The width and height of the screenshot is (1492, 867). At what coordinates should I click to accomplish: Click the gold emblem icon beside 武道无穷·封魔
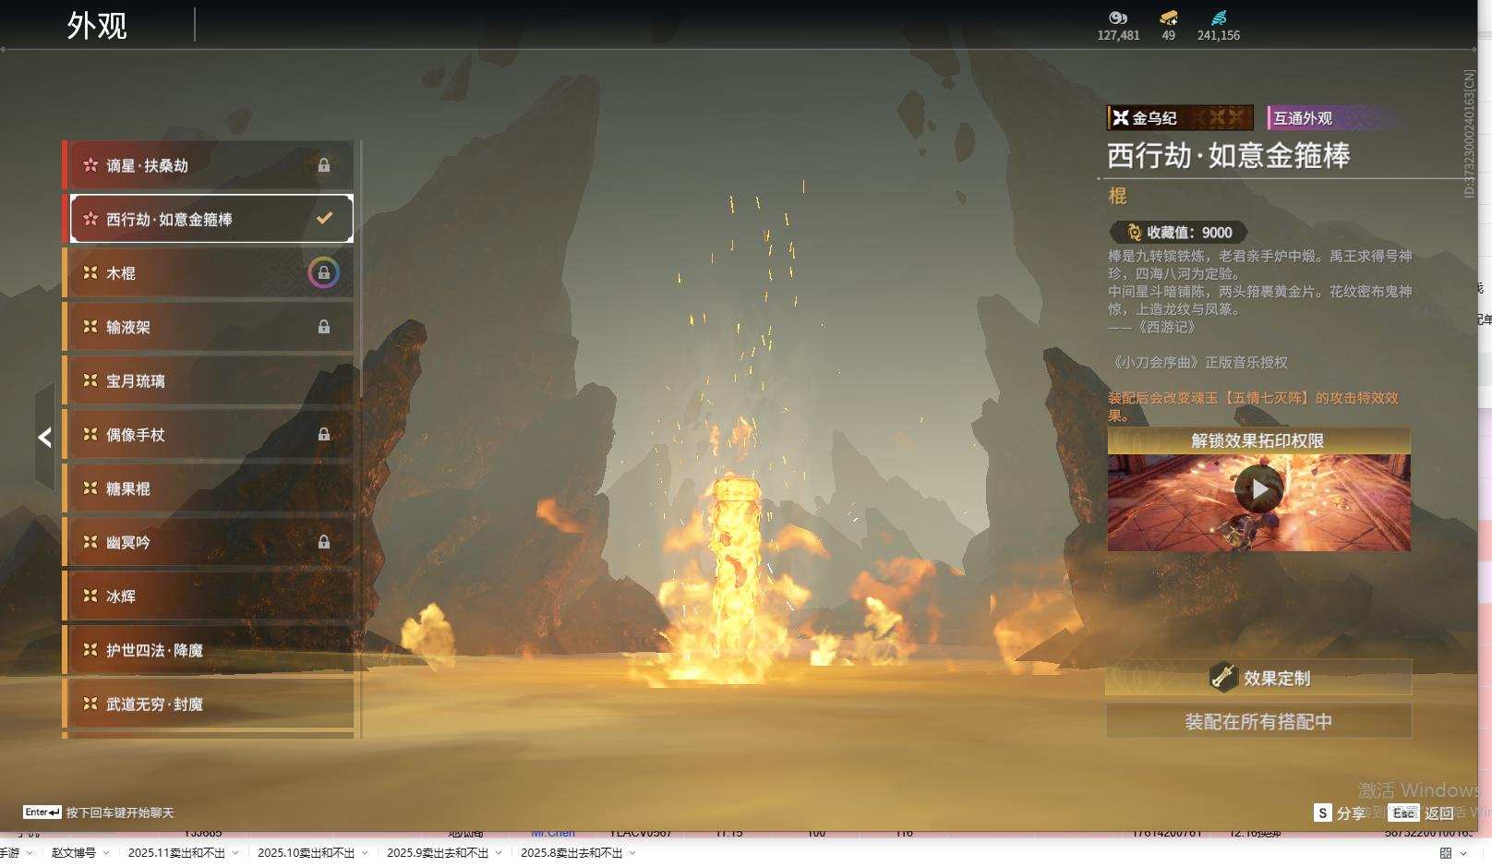pos(90,703)
